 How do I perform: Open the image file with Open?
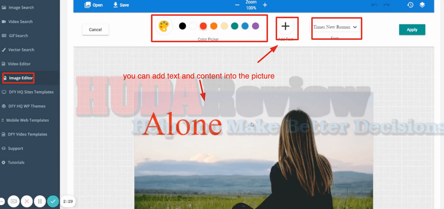[x=93, y=5]
